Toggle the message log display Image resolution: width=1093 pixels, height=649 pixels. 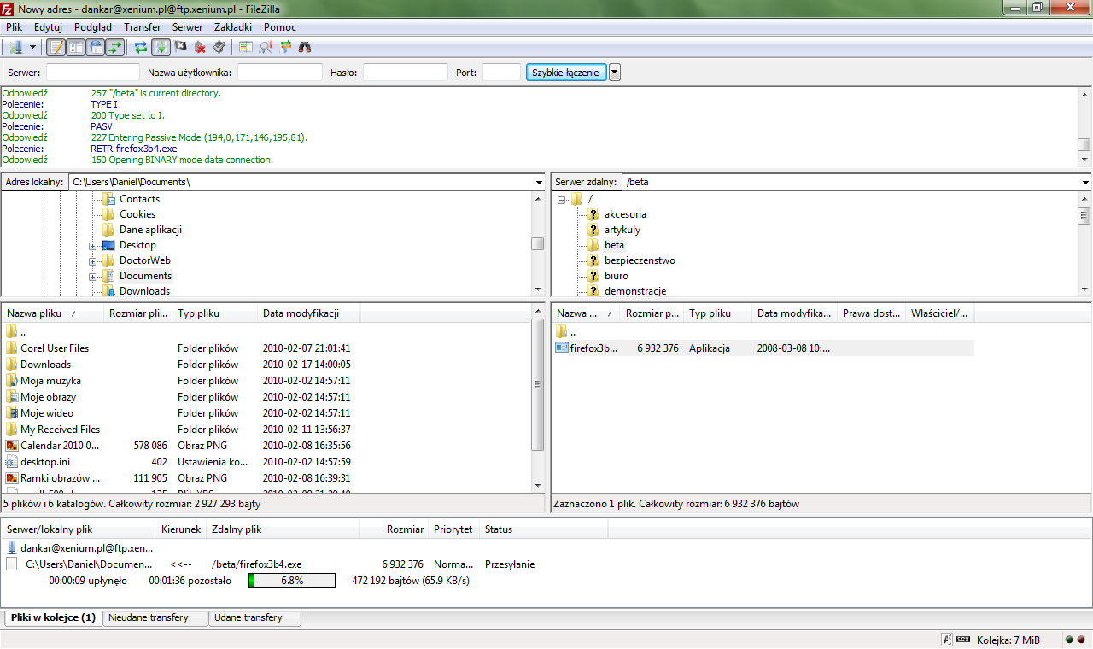tap(56, 47)
